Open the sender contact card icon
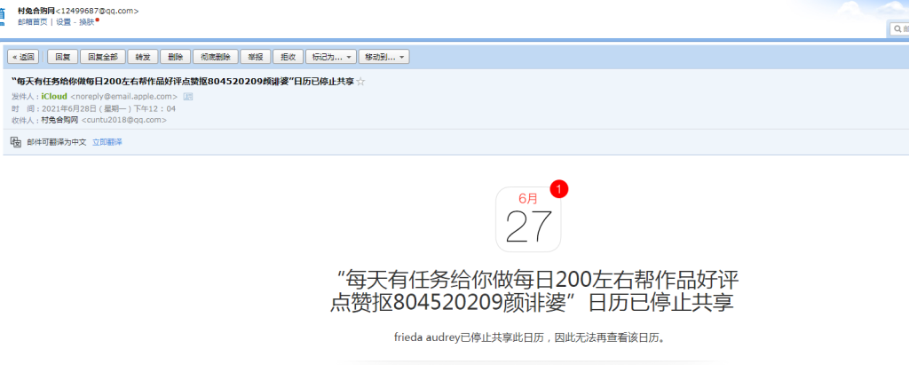This screenshot has width=909, height=365. click(x=187, y=96)
